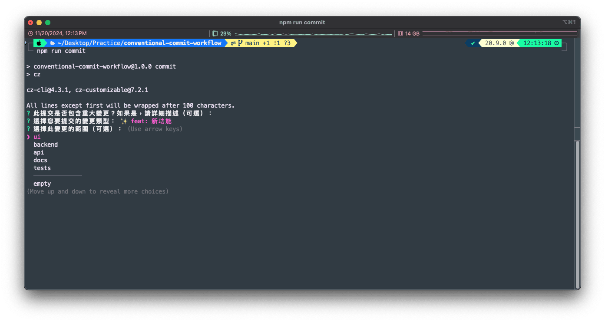
Task: Click the terminal vertical scrollbar thumb
Action: click(x=577, y=215)
